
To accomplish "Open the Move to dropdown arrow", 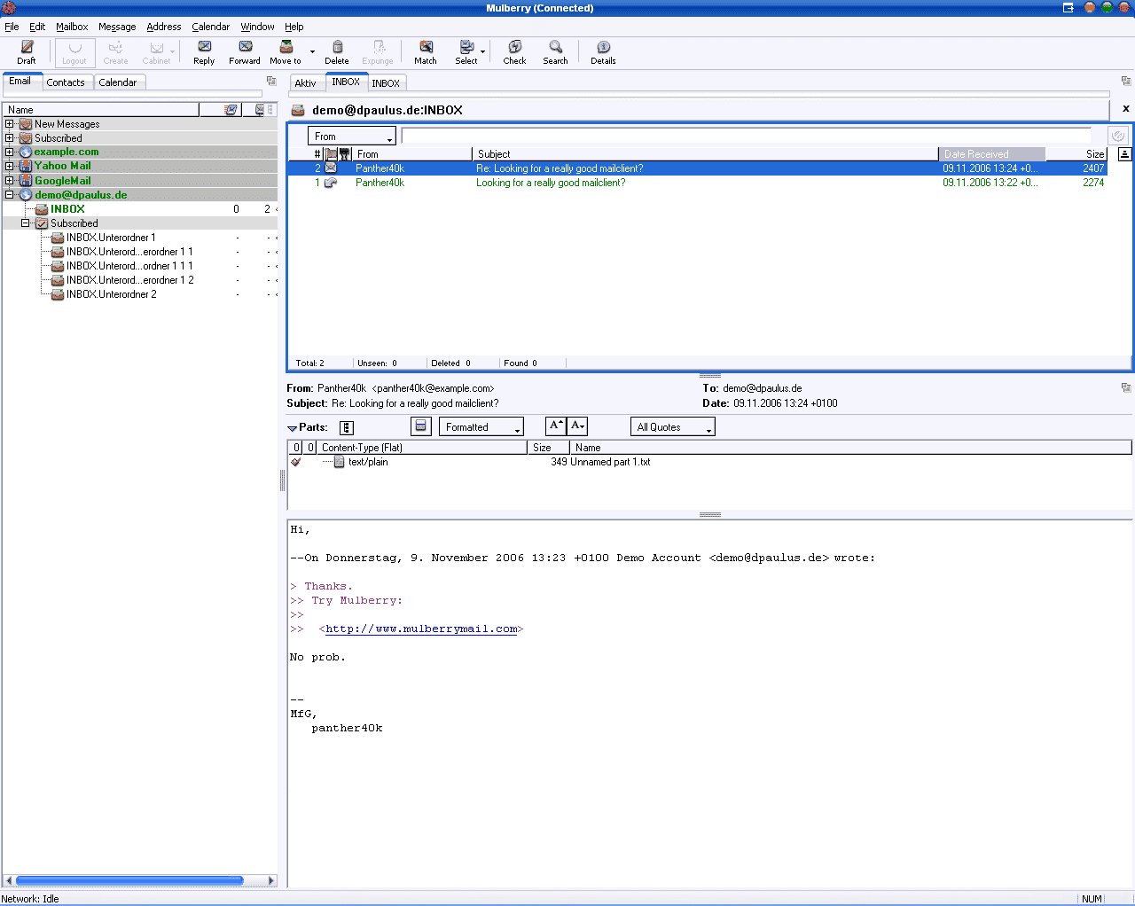I will (x=312, y=51).
